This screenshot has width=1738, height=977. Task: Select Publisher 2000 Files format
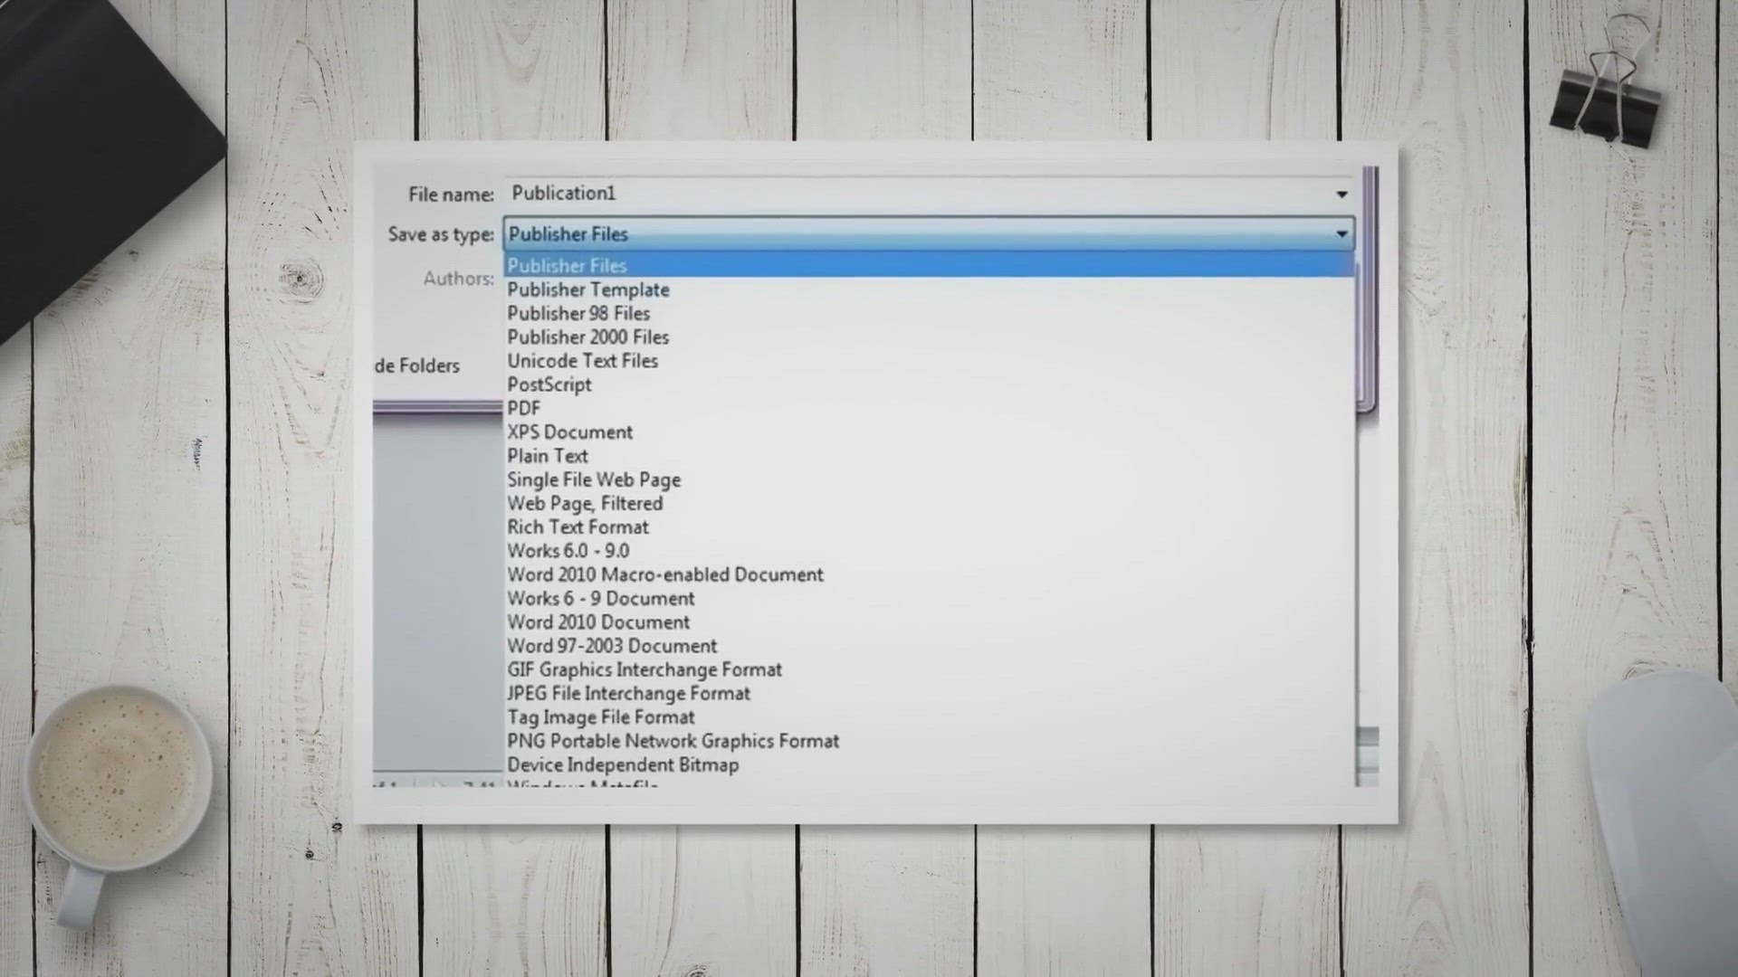click(587, 337)
